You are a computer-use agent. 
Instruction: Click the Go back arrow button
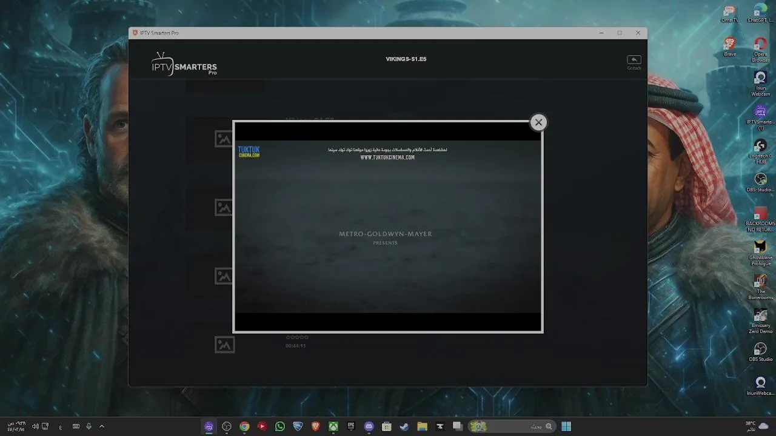click(x=634, y=59)
